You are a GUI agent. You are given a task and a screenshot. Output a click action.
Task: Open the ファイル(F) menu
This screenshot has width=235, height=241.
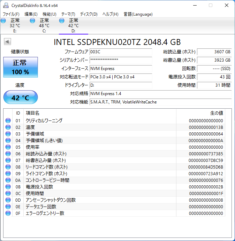[11, 14]
